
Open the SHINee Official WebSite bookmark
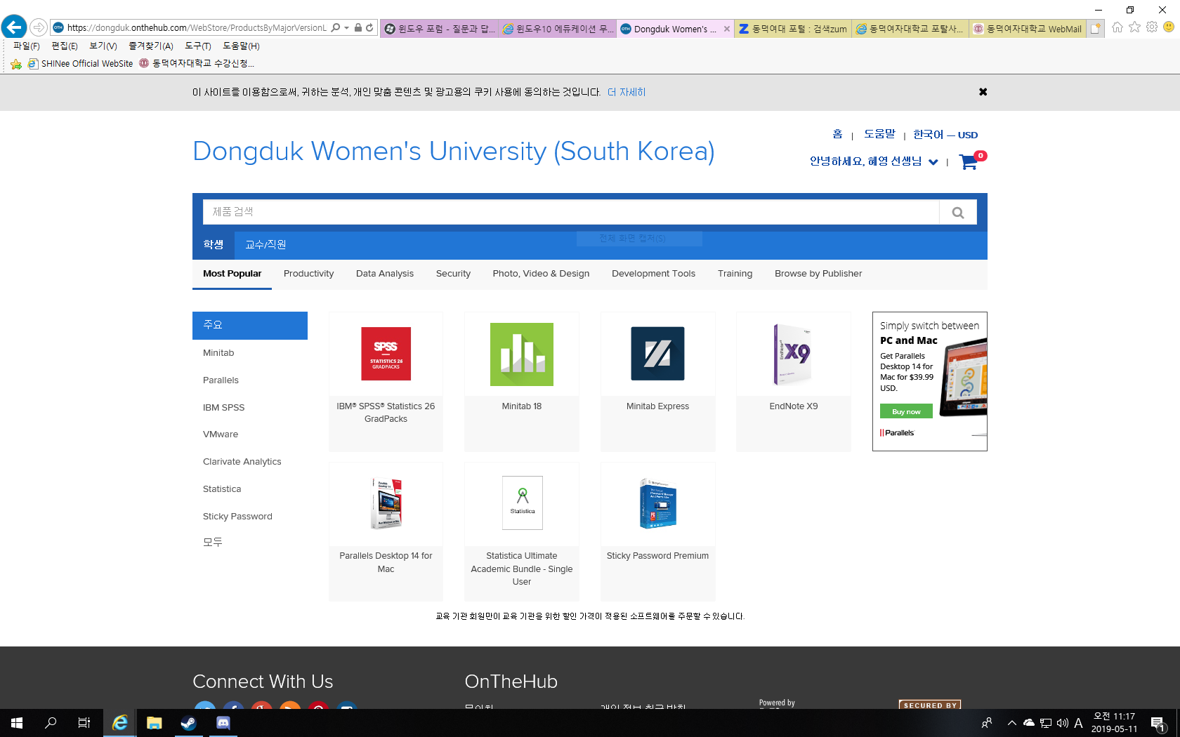click(x=80, y=63)
